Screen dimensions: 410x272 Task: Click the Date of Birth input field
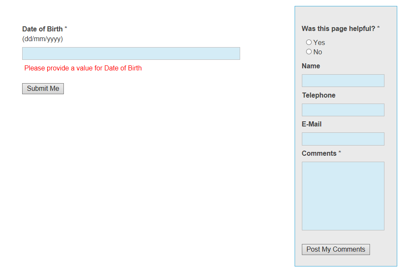point(131,53)
